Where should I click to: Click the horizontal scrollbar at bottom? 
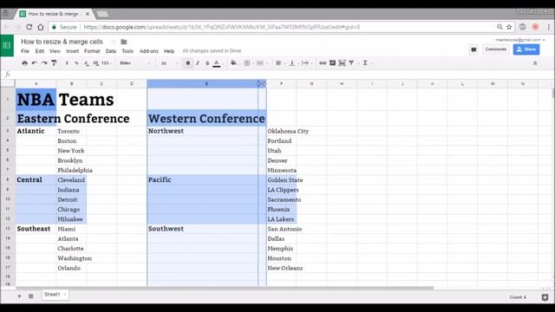(x=225, y=288)
